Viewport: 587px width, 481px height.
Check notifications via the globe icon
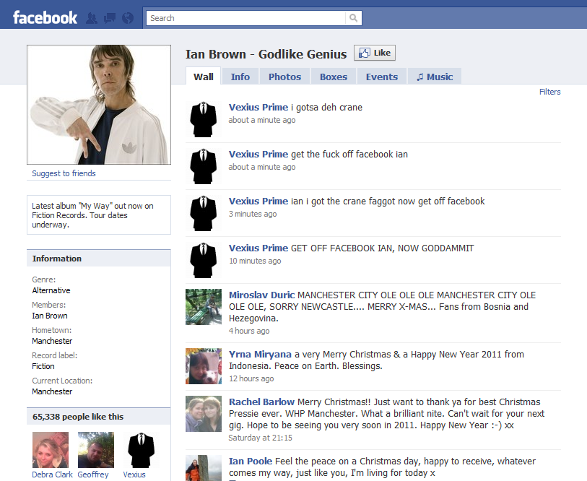127,17
